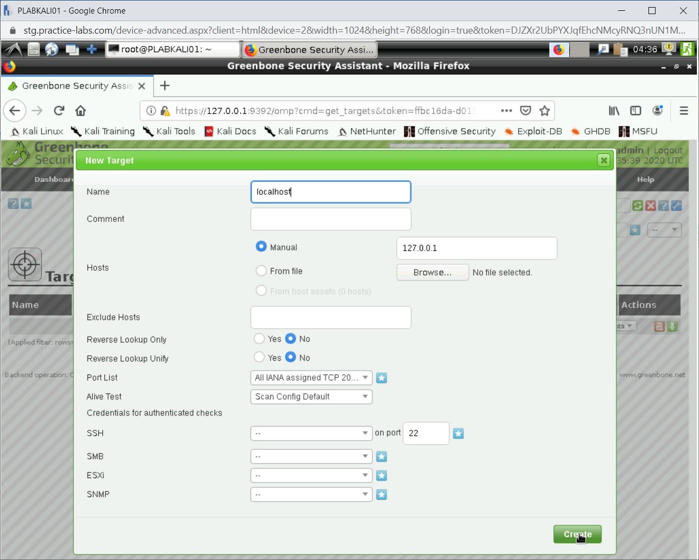Click the Firefox home icon

coord(80,111)
